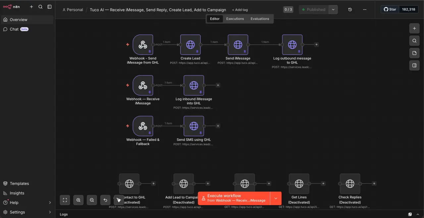Click the Logs panel header label
Viewport: 424px width, 218px height.
(x=64, y=214)
